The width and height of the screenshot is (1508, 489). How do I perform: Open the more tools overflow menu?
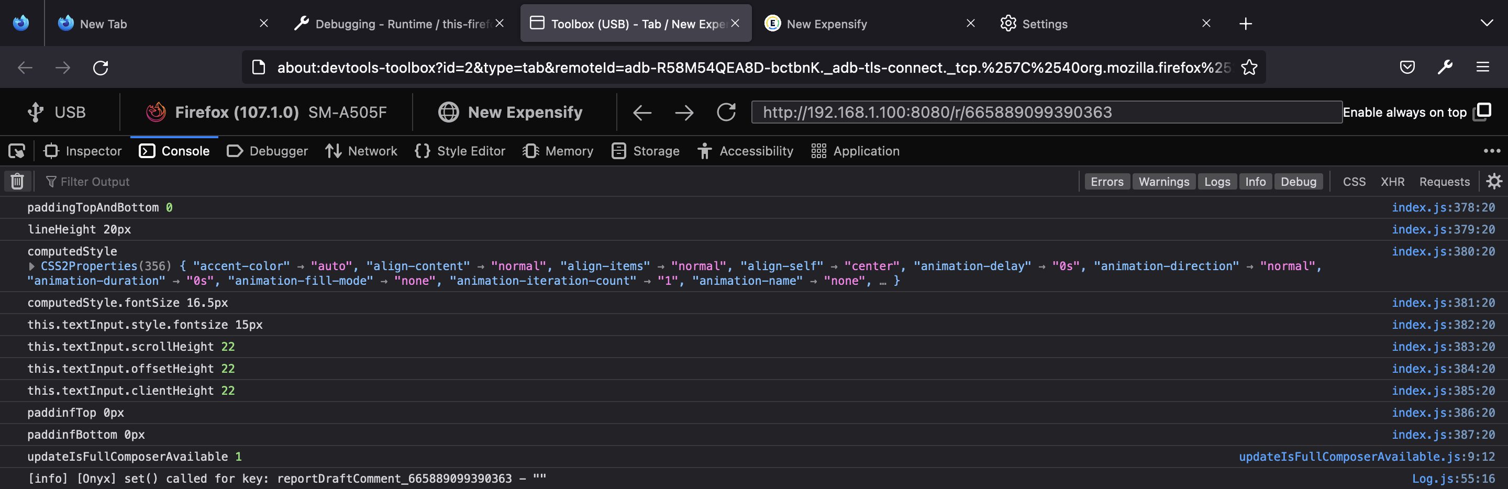[x=1492, y=150]
